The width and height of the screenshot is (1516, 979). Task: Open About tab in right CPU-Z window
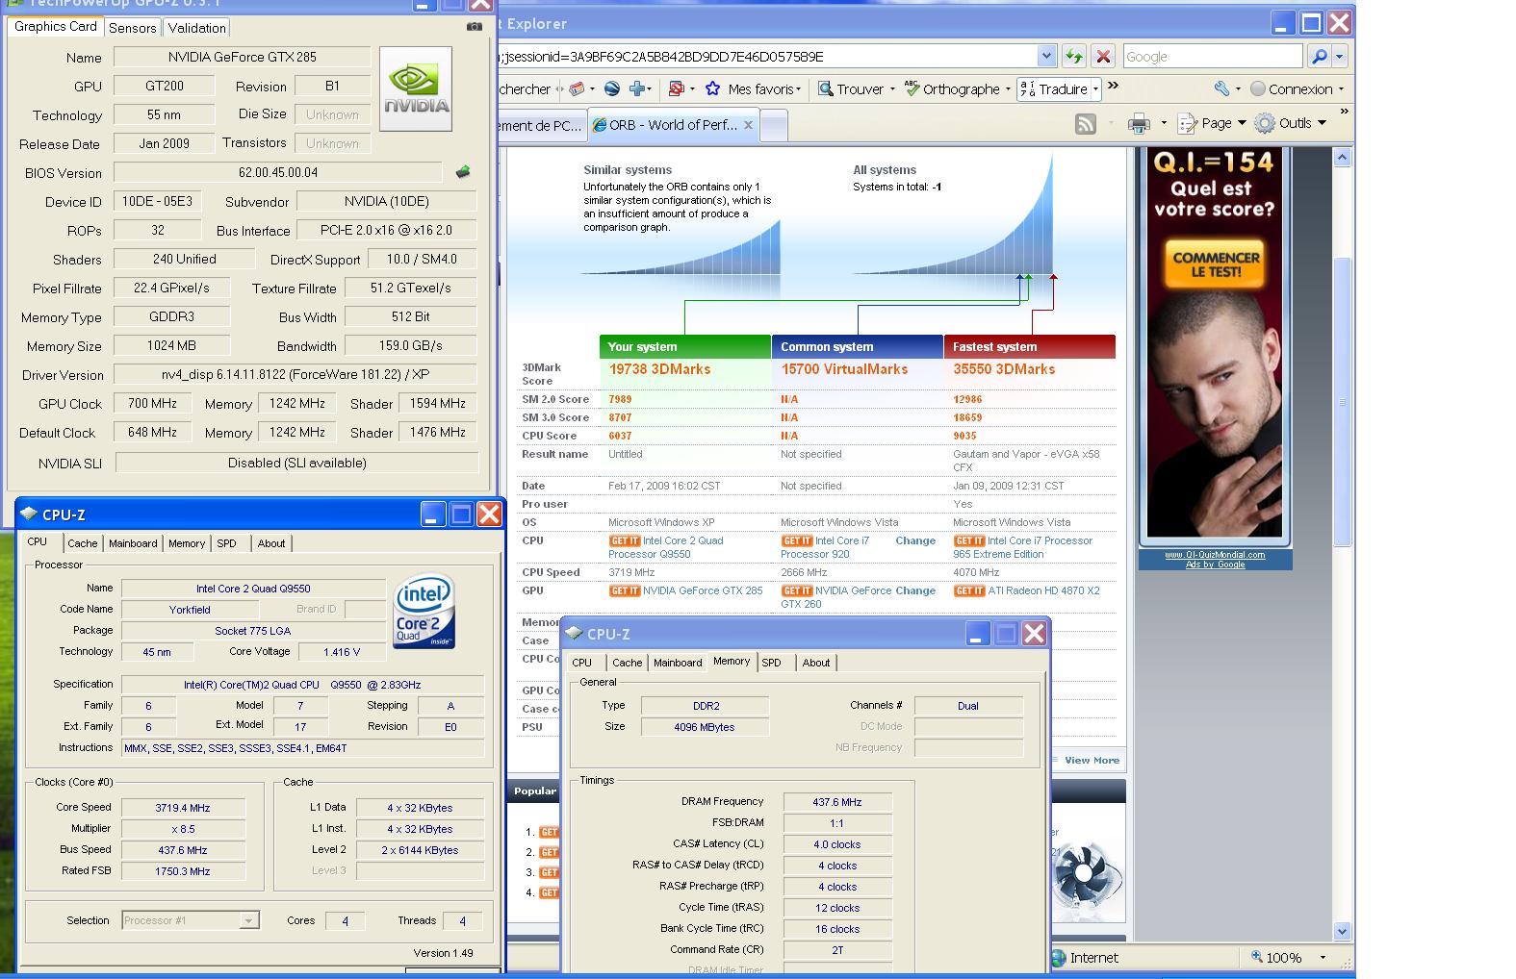click(816, 663)
